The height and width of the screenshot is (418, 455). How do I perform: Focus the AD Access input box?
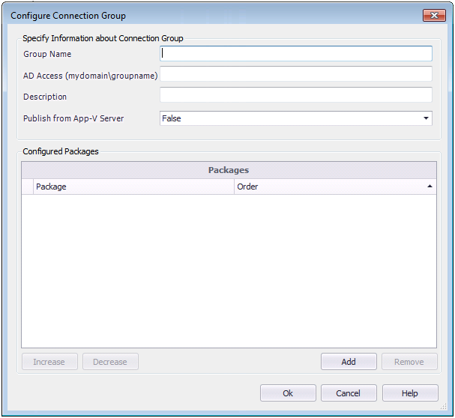(x=296, y=74)
